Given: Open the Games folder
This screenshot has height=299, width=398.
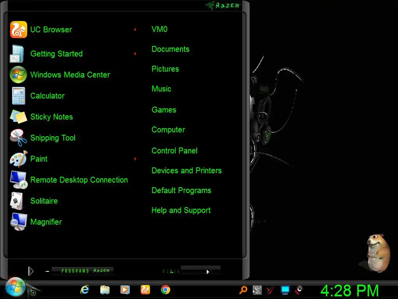Looking at the screenshot, I should pos(164,110).
